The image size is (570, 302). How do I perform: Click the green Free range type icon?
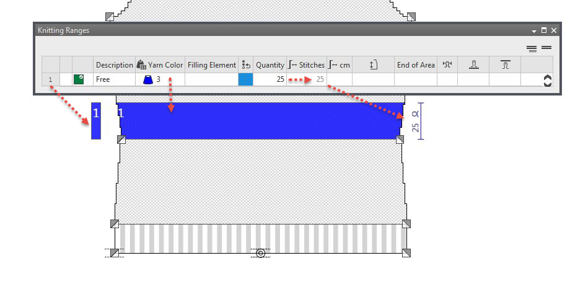(79, 79)
